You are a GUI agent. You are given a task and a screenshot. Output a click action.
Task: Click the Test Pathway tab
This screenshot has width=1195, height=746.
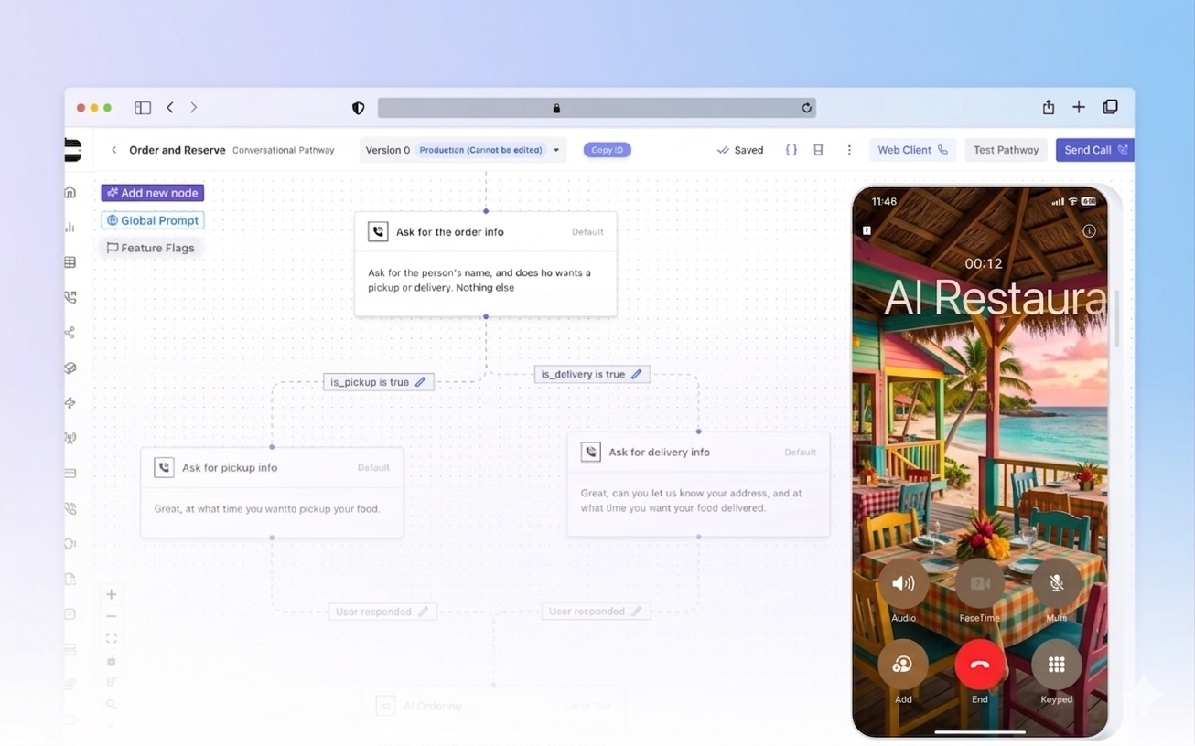[1006, 150]
